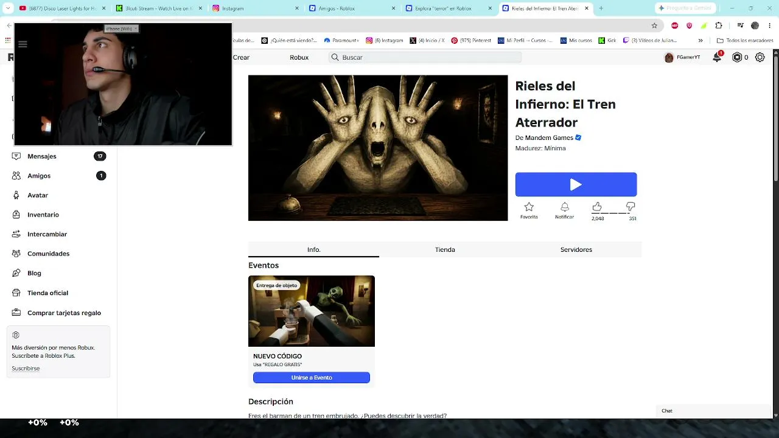Open the Chat panel
Image resolution: width=779 pixels, height=438 pixels.
click(713, 411)
